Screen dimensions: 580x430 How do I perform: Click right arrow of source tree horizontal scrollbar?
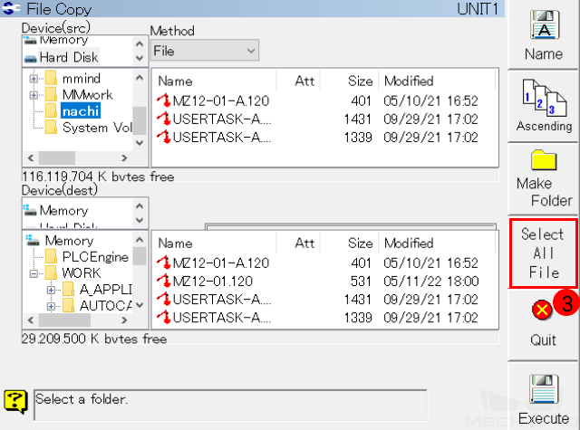(x=125, y=158)
